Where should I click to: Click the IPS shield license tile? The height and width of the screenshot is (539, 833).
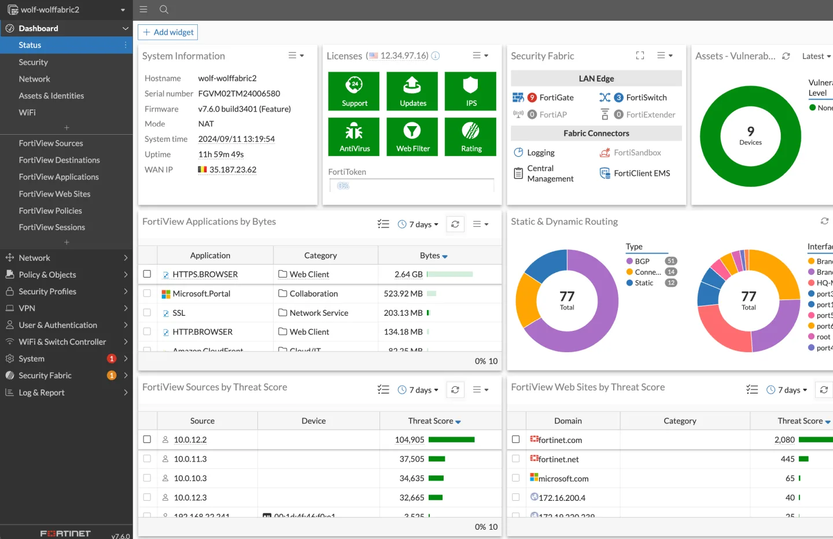[x=470, y=91]
